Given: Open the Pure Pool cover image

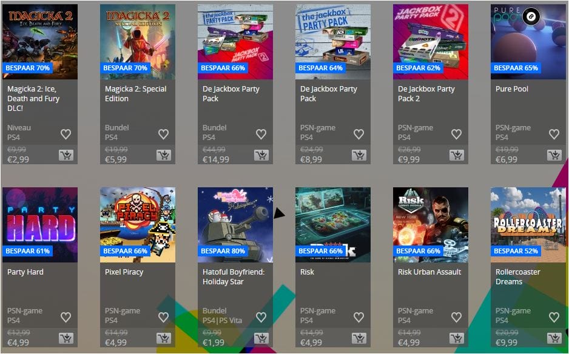Looking at the screenshot, I should 528,42.
